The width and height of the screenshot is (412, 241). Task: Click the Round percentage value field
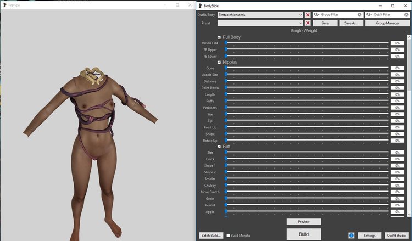tap(397, 205)
